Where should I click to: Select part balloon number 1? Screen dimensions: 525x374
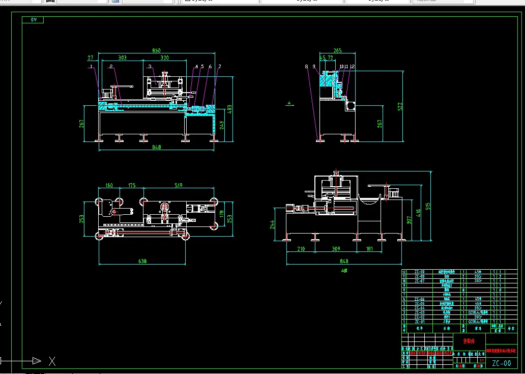pos(91,66)
